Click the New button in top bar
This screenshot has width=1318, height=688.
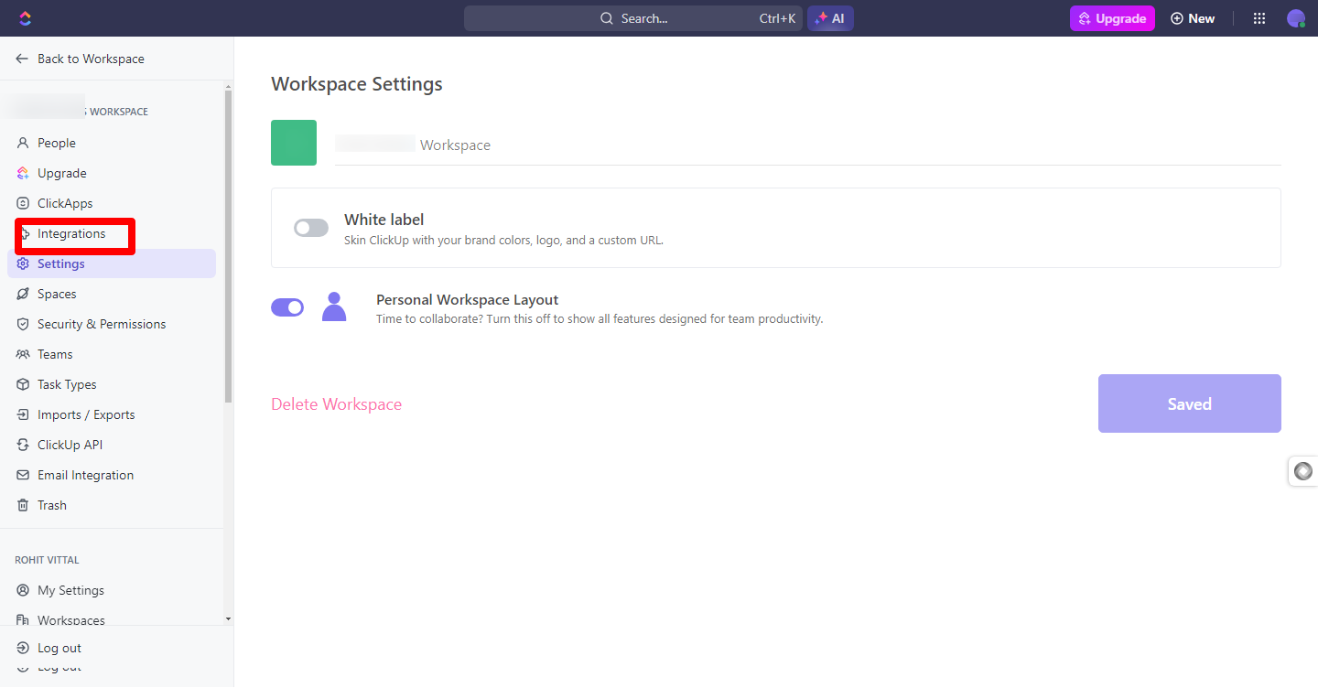1193,18
